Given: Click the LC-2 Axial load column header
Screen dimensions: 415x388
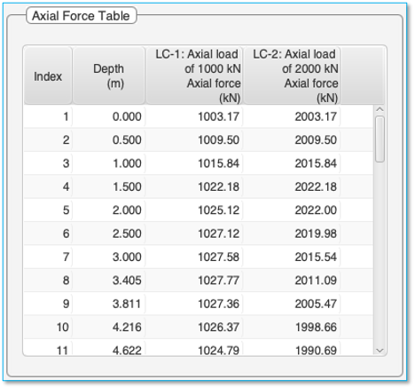Looking at the screenshot, I should tap(292, 75).
